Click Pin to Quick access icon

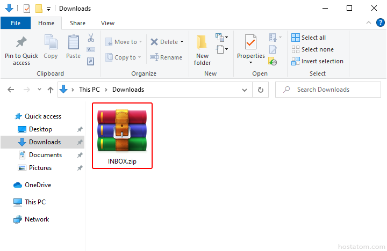point(21,42)
